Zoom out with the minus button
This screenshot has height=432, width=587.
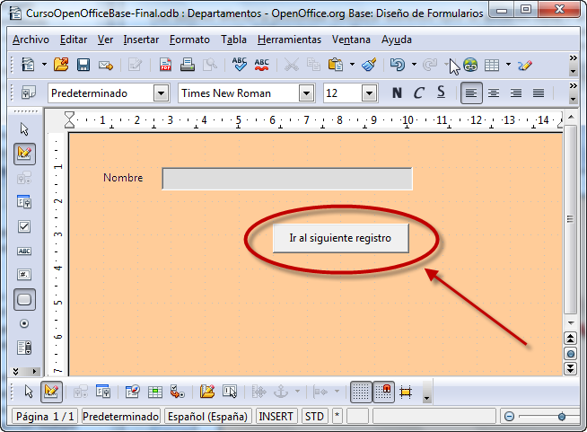point(509,416)
